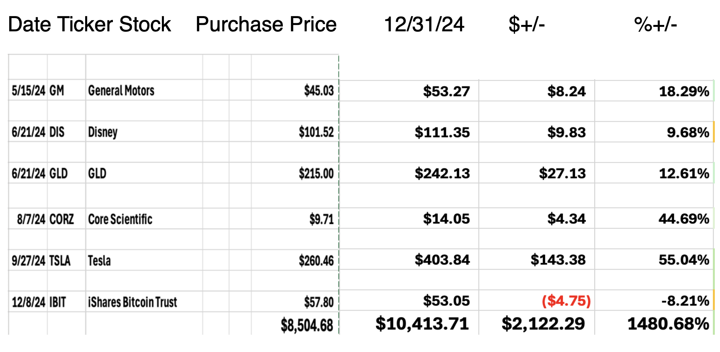
Task: Click the CORZ ticker cell
Action: click(x=61, y=219)
